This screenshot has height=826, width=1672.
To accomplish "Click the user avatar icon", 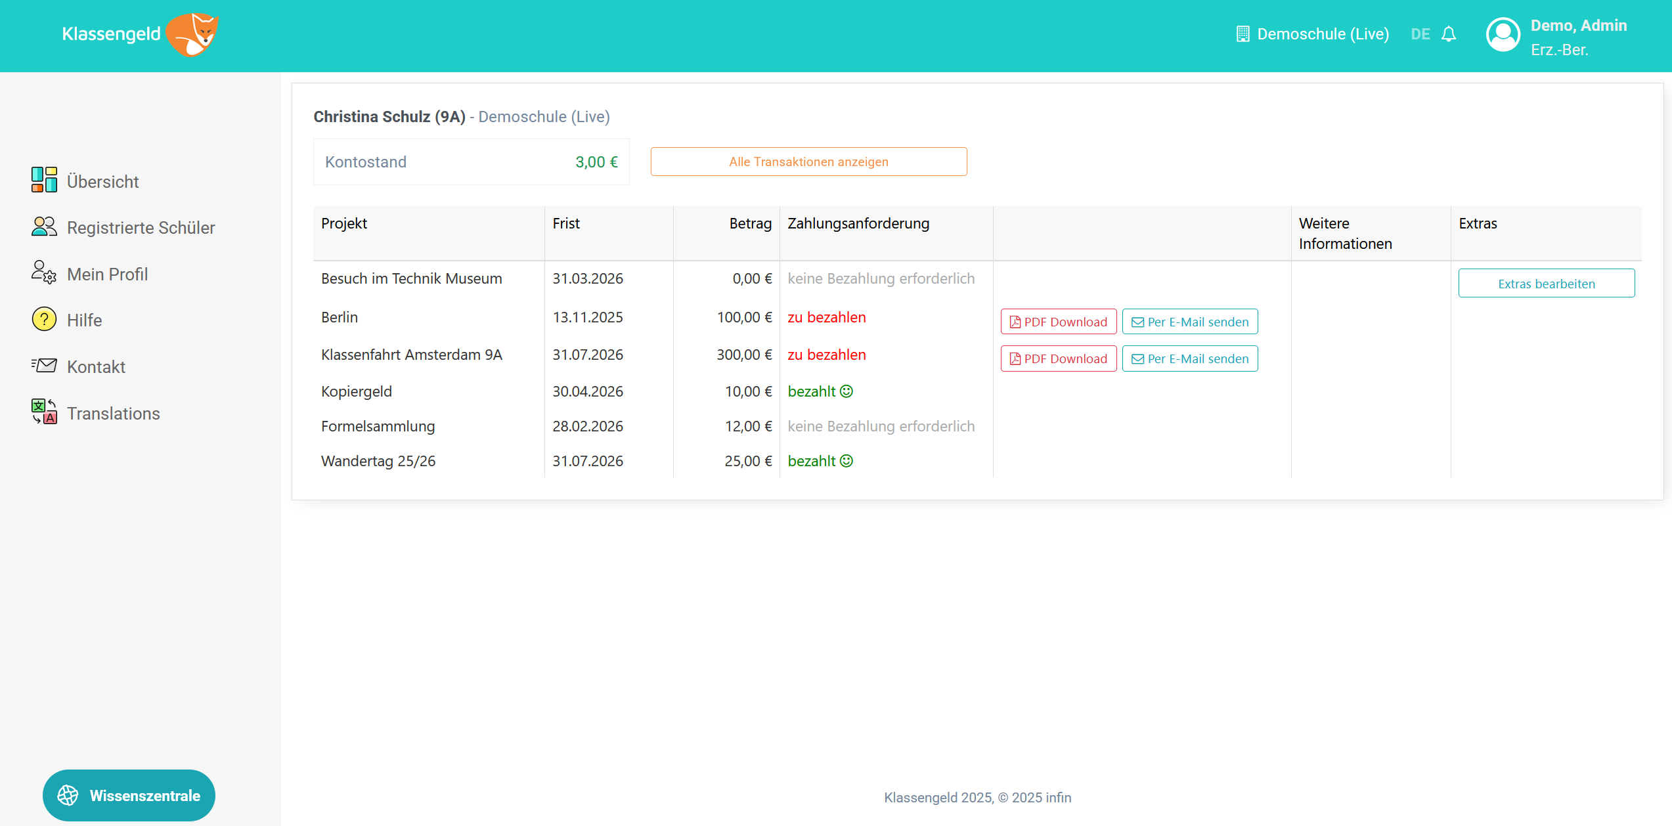I will [x=1503, y=35].
